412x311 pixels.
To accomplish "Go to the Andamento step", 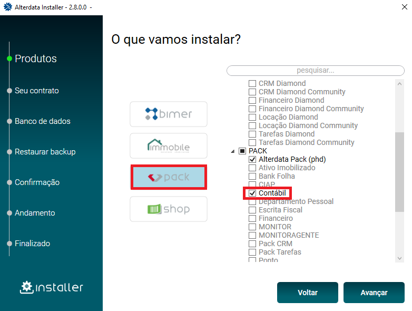I will click(x=35, y=212).
